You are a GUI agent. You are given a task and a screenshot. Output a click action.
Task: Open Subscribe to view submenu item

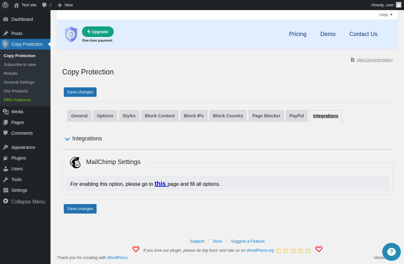point(20,65)
